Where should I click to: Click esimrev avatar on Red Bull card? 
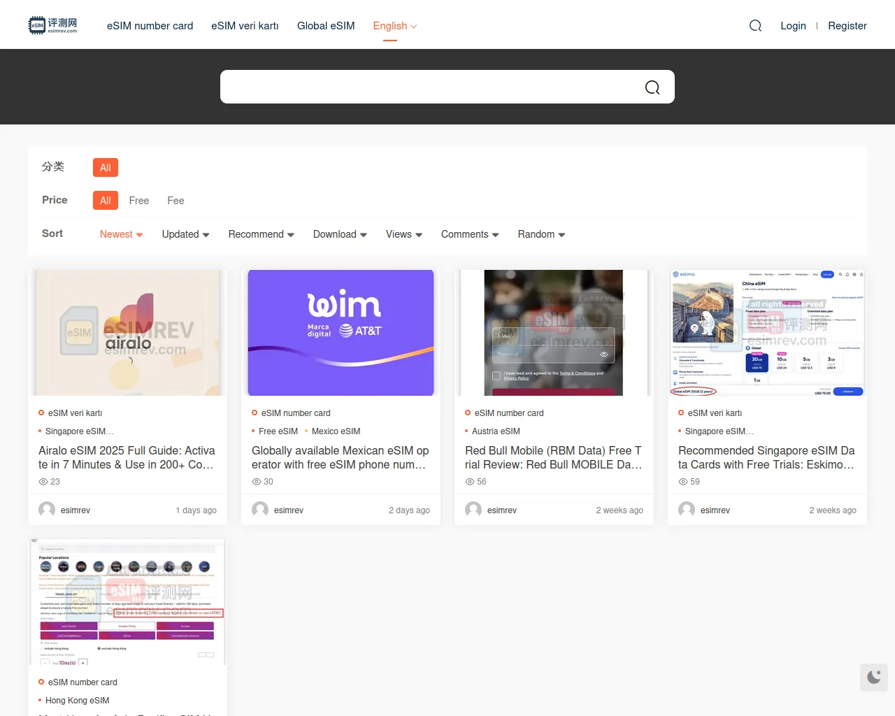(473, 510)
